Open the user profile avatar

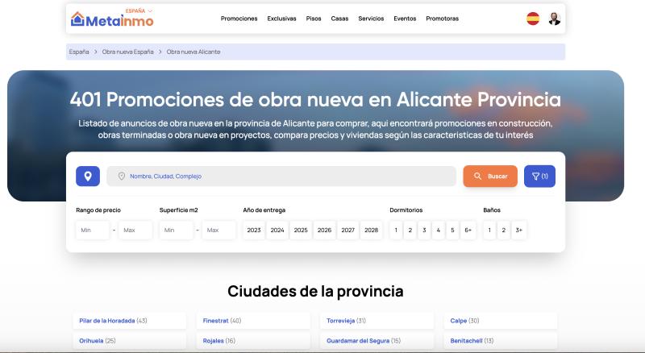(x=554, y=19)
